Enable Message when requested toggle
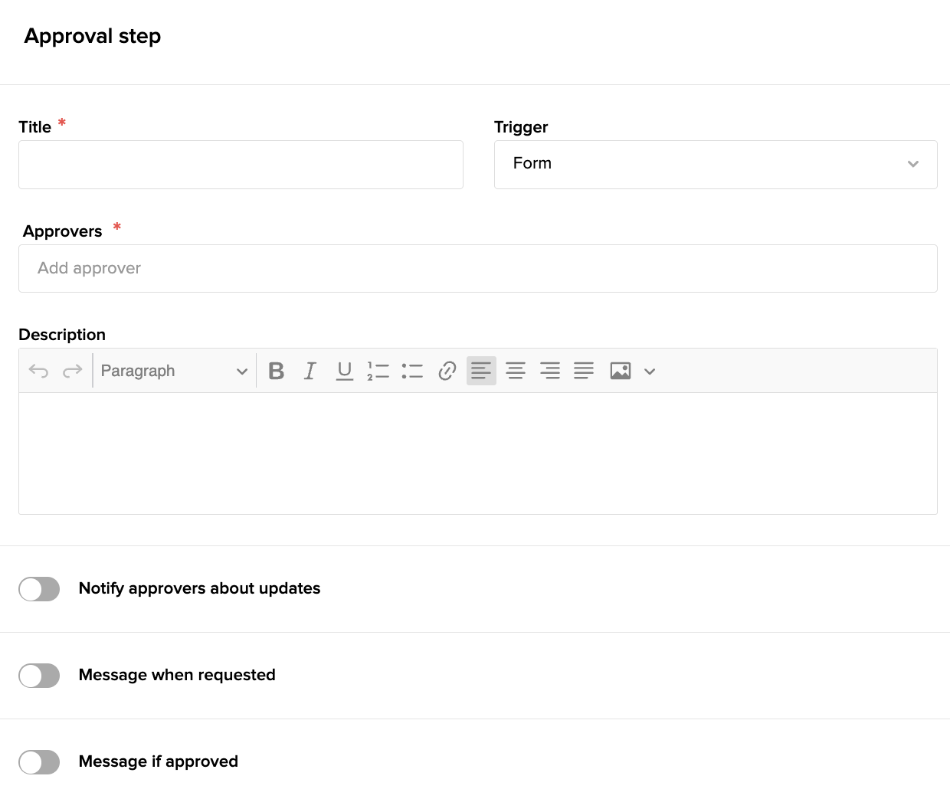The height and width of the screenshot is (789, 950). [x=39, y=676]
